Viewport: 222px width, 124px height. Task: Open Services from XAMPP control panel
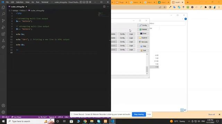[143, 42]
